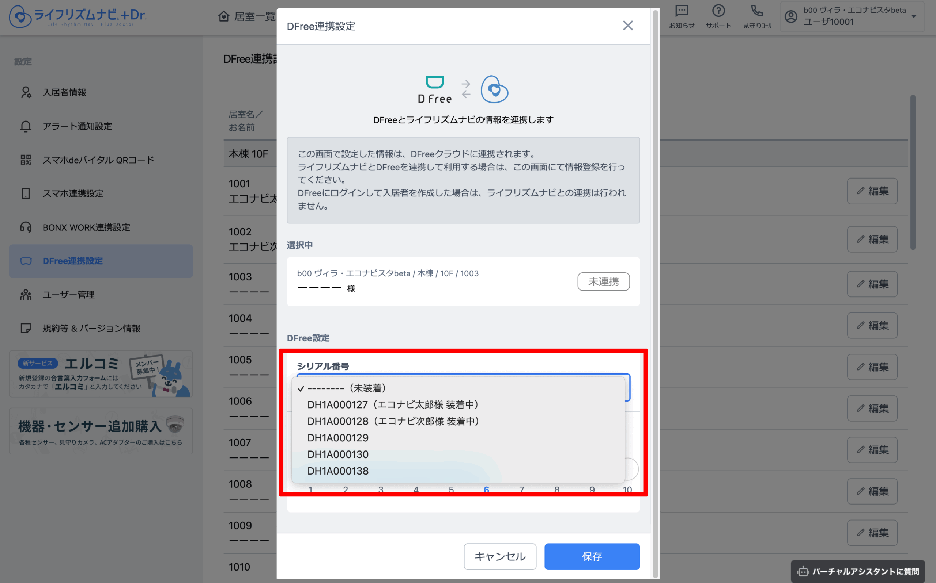Open BONX WORK連携設定 in the sidebar
The image size is (936, 583).
point(101,227)
